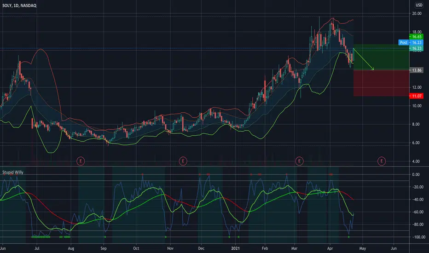429x253 pixels.
Task: Click the earnings marker in early March
Action: coord(299,161)
